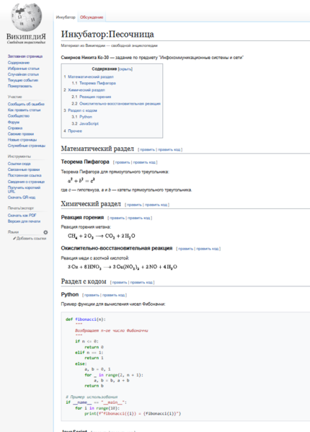Click Ссылки сюда in tools
This screenshot has width=310, height=432.
coord(19,164)
